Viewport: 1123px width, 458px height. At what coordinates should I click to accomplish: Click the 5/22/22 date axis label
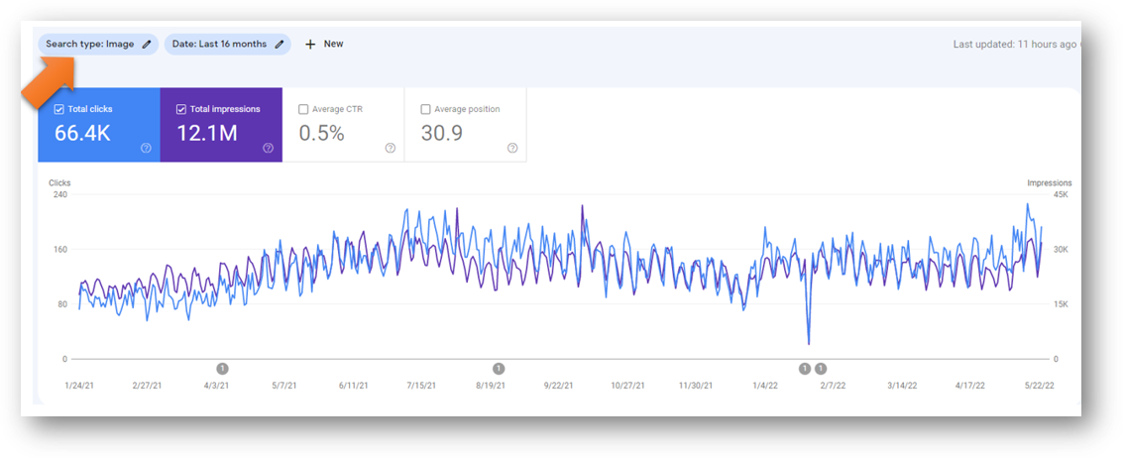[x=1039, y=385]
